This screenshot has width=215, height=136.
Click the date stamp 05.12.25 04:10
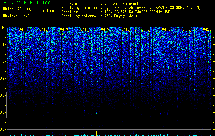[x=17, y=16]
